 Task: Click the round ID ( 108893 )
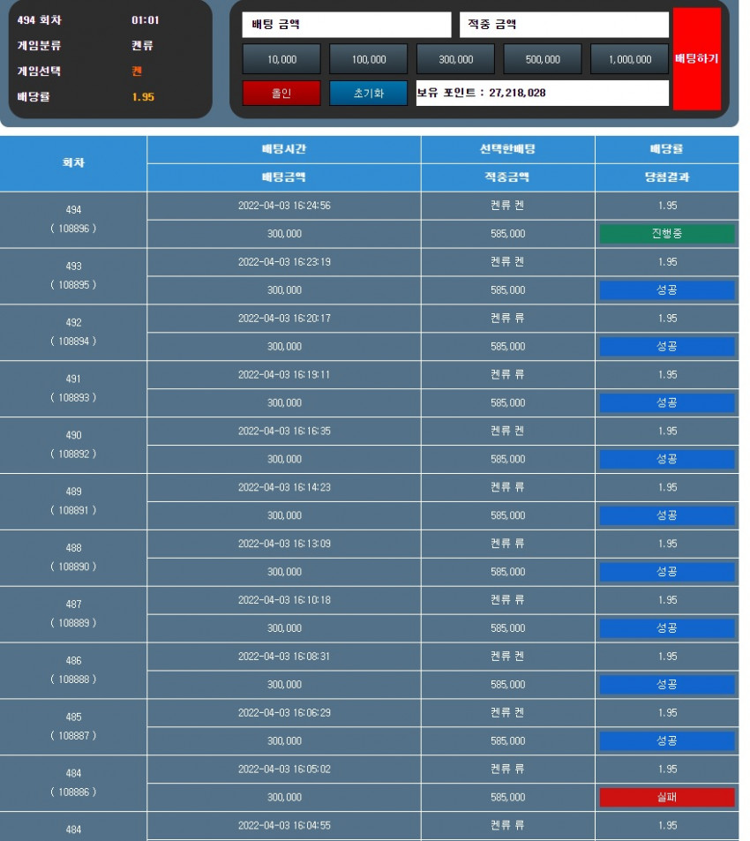click(73, 397)
